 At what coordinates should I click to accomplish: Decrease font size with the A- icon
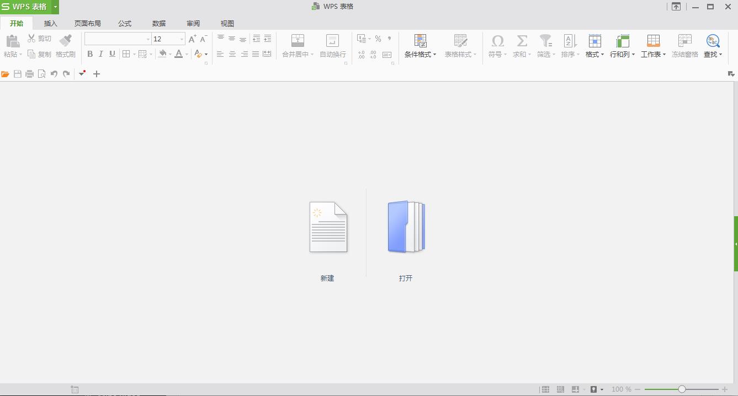204,39
